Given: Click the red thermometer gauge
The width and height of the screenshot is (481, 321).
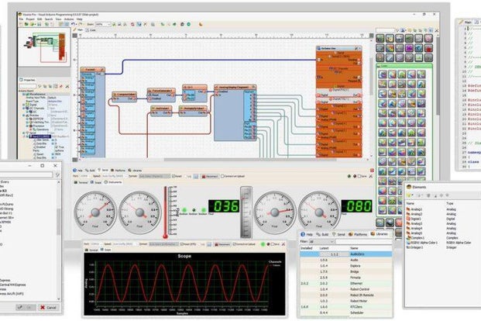Looking at the screenshot, I should pyautogui.click(x=166, y=212).
